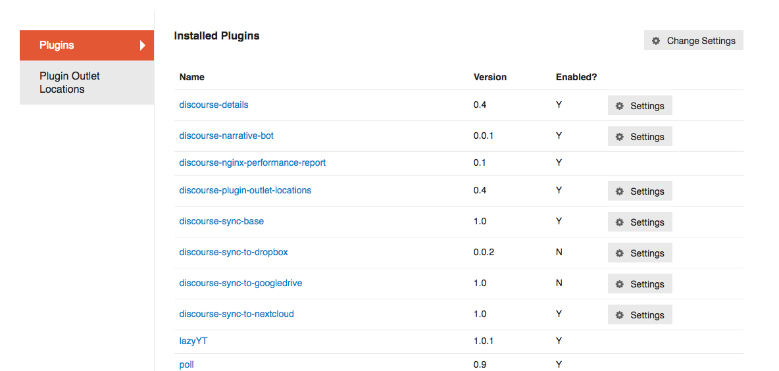Click version 0.9 of poll
Screen dimensions: 779x371
click(480, 364)
